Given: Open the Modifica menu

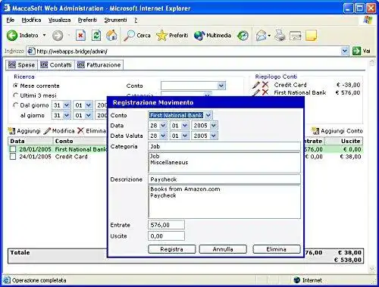Looking at the screenshot, I should [31, 20].
